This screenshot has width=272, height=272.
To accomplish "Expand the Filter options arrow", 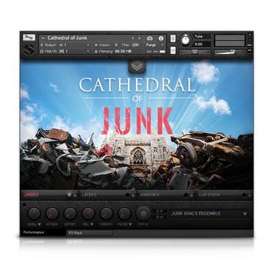I will tap(130, 224).
